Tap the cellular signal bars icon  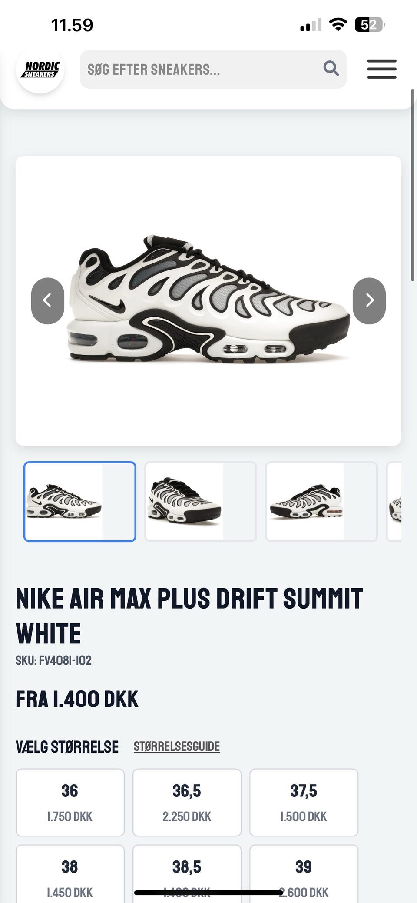[311, 25]
